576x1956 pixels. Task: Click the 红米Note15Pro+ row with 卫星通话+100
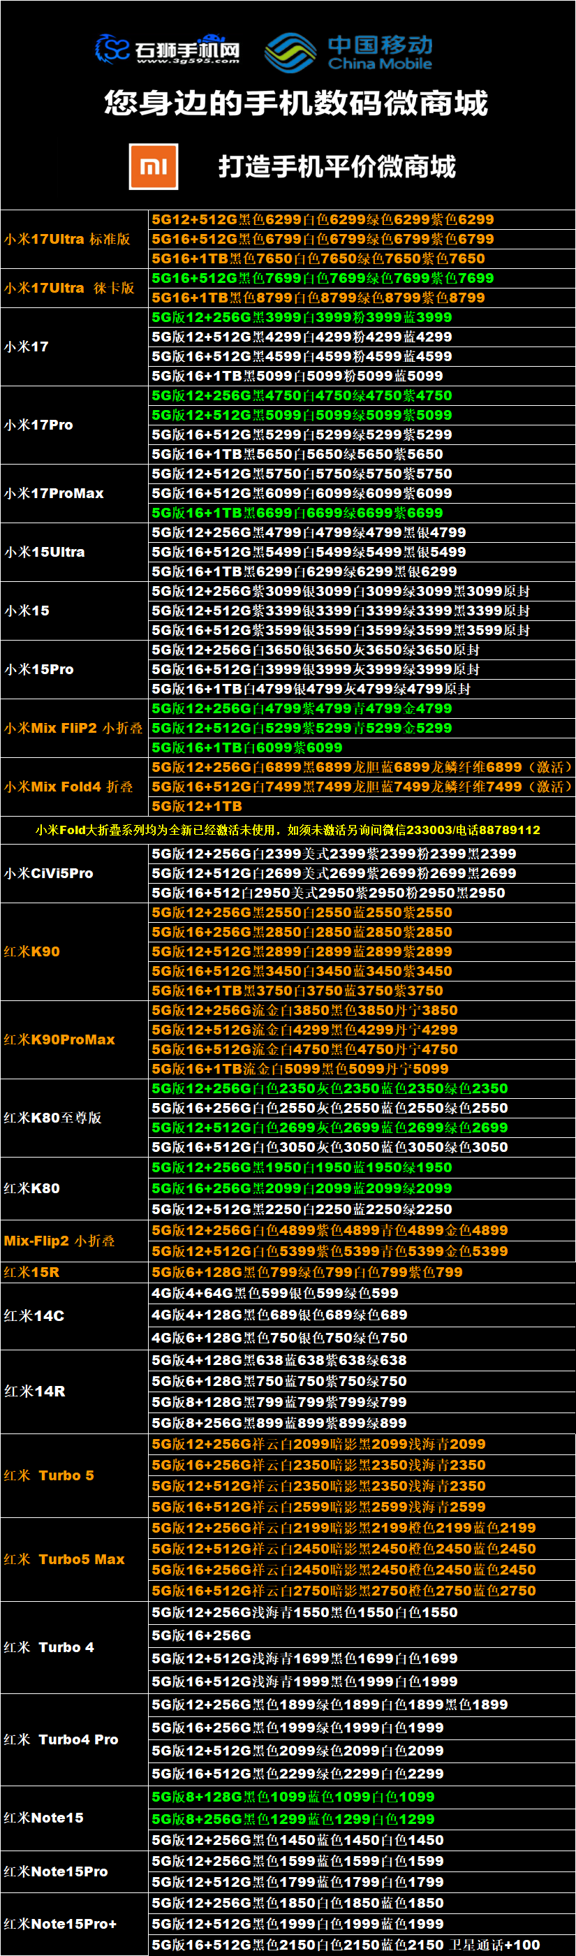tap(346, 1945)
